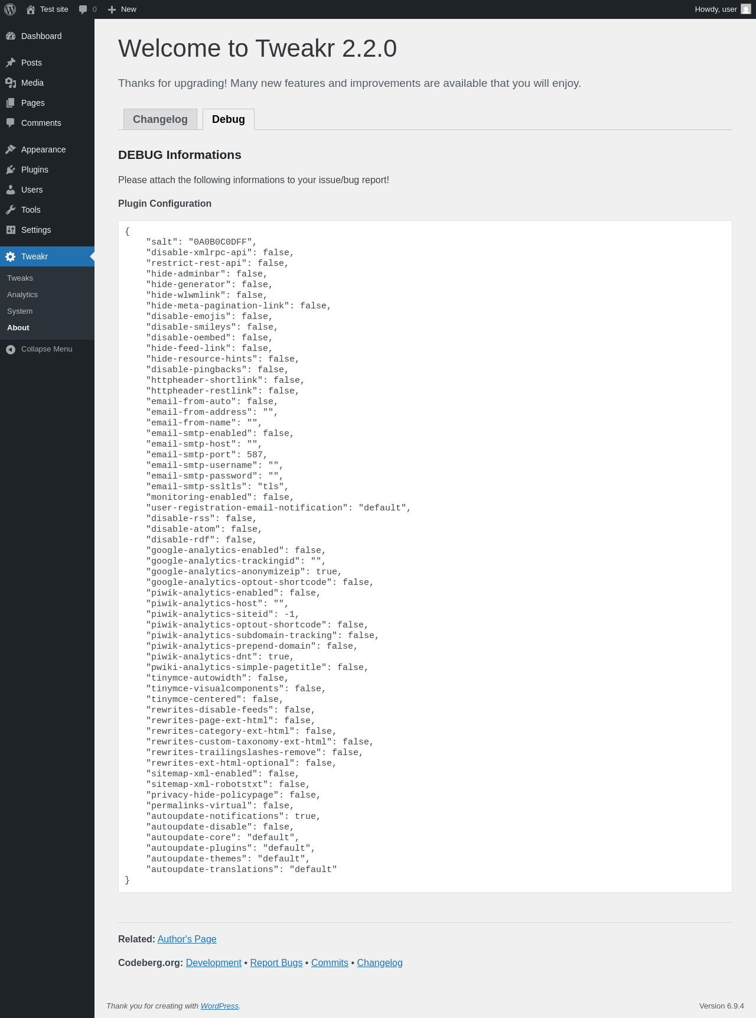
Task: Open the Appearance brush icon
Action: (11, 149)
